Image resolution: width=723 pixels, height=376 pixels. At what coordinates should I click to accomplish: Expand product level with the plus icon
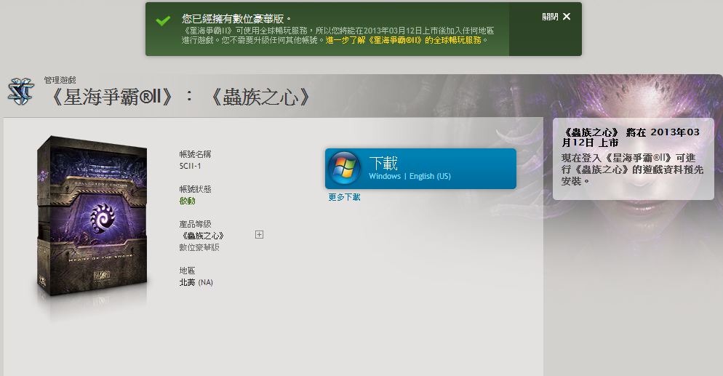pos(259,235)
